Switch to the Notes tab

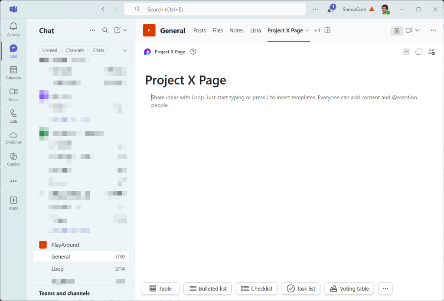[236, 30]
